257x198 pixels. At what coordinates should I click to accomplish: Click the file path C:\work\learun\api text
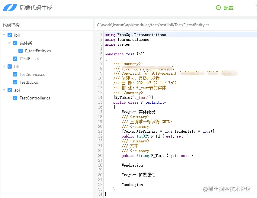(x=153, y=25)
